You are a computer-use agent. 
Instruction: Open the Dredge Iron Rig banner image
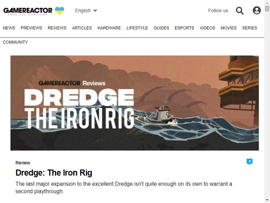[134, 103]
